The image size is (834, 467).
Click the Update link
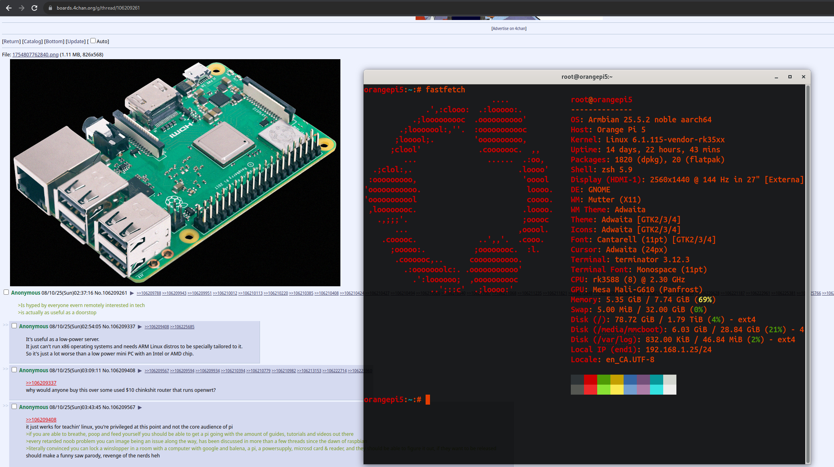(x=76, y=42)
